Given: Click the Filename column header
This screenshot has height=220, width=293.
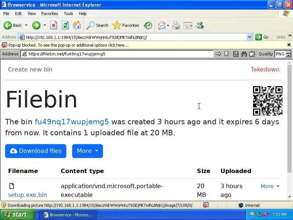Looking at the screenshot, I should pos(23,171).
